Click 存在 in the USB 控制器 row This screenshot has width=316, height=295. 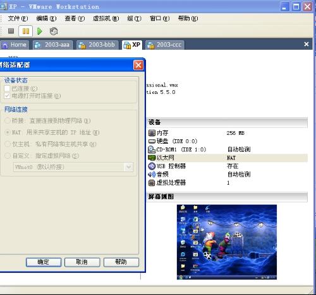233,166
